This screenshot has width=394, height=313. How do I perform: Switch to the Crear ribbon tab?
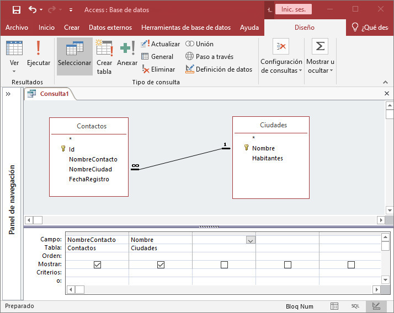tap(72, 28)
